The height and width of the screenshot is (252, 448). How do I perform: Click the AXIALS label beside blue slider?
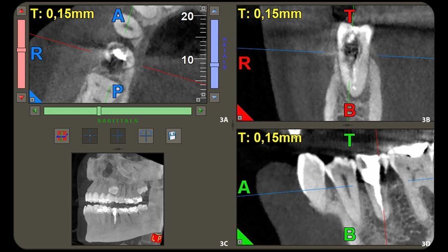click(x=225, y=53)
